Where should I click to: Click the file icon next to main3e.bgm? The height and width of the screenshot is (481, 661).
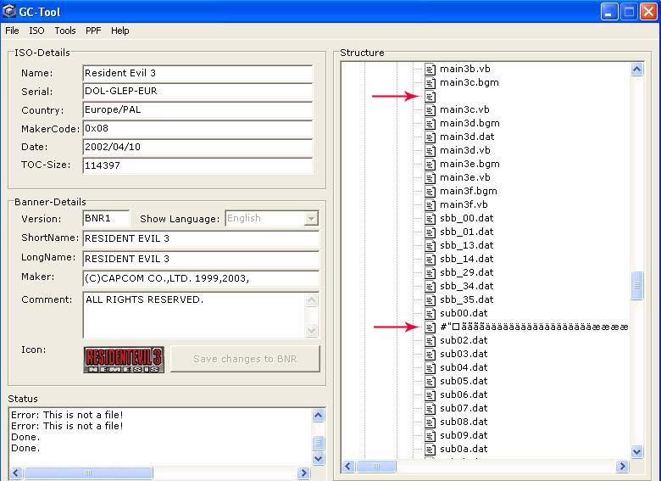pos(430,164)
